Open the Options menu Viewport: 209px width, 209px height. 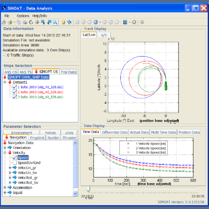pos(23,16)
